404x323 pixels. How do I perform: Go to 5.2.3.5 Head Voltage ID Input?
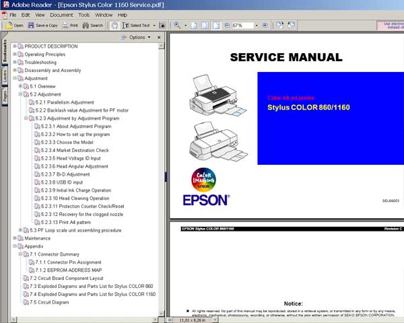tap(71, 158)
